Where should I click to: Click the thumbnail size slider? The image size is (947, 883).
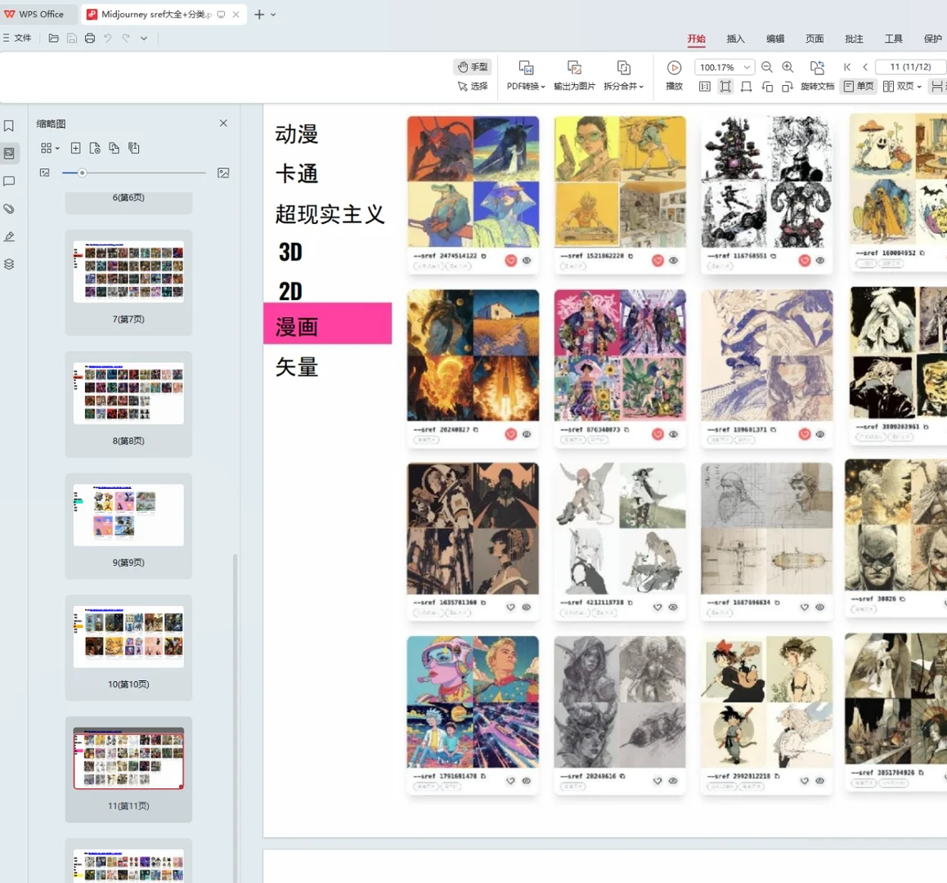(x=133, y=173)
